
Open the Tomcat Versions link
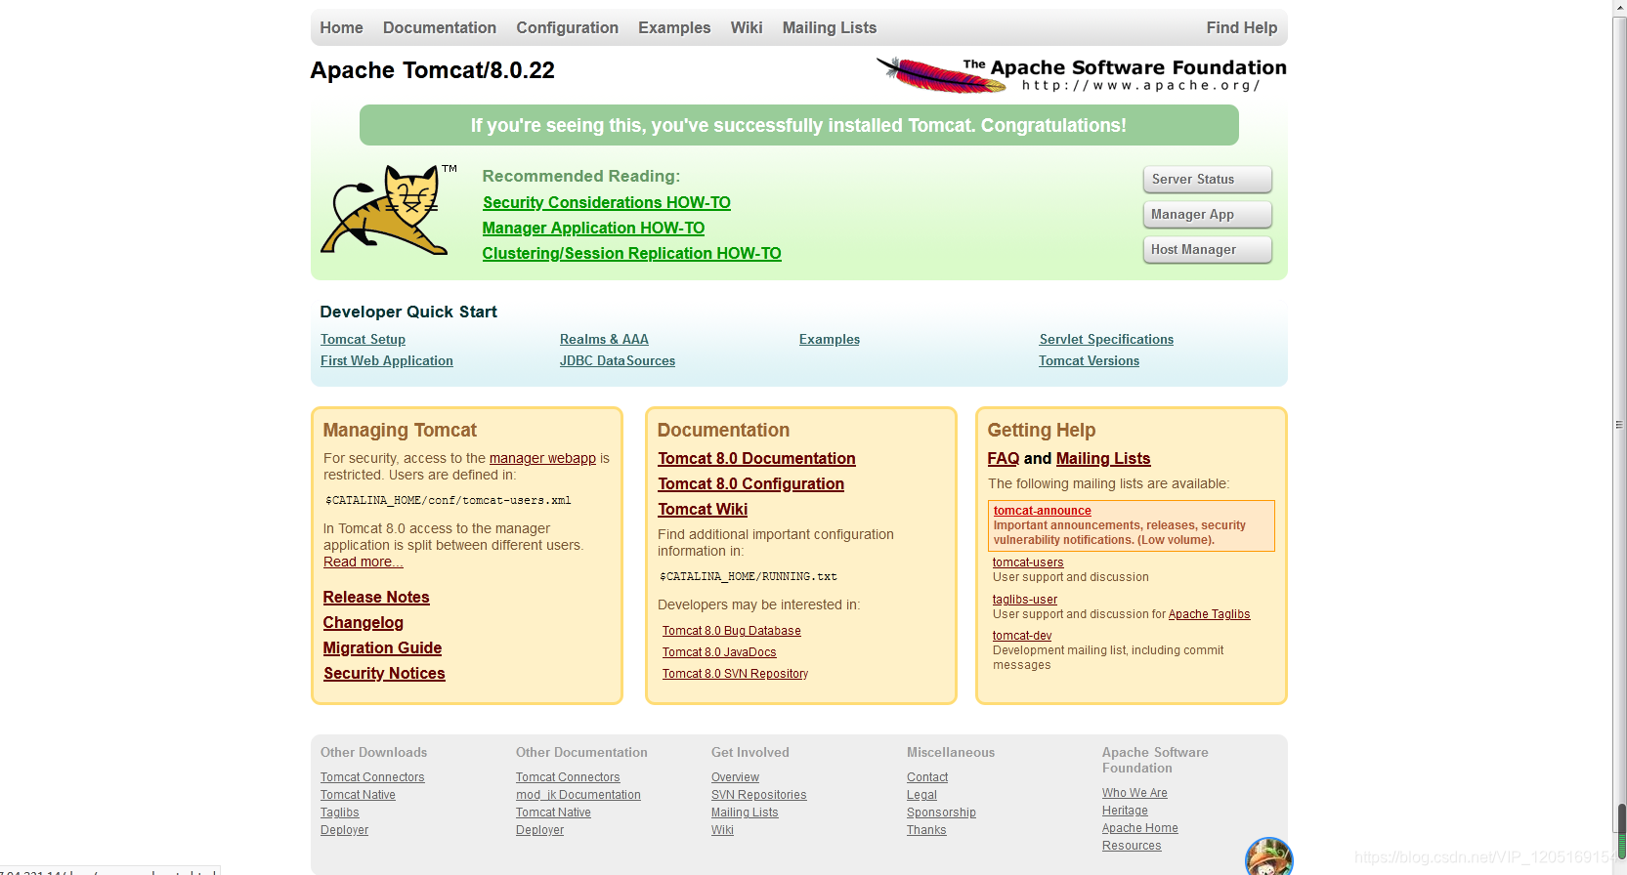[x=1089, y=360]
